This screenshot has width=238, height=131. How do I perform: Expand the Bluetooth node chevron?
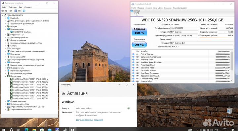pos(6,18)
